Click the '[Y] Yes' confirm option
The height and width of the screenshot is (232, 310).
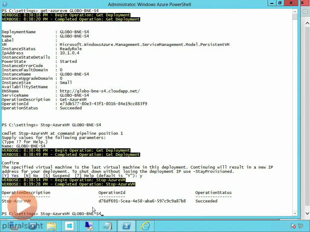pyautogui.click(x=10, y=176)
